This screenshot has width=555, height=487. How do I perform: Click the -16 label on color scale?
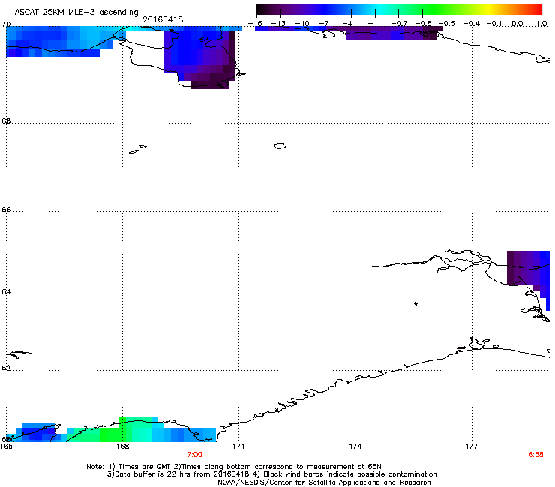point(255,24)
